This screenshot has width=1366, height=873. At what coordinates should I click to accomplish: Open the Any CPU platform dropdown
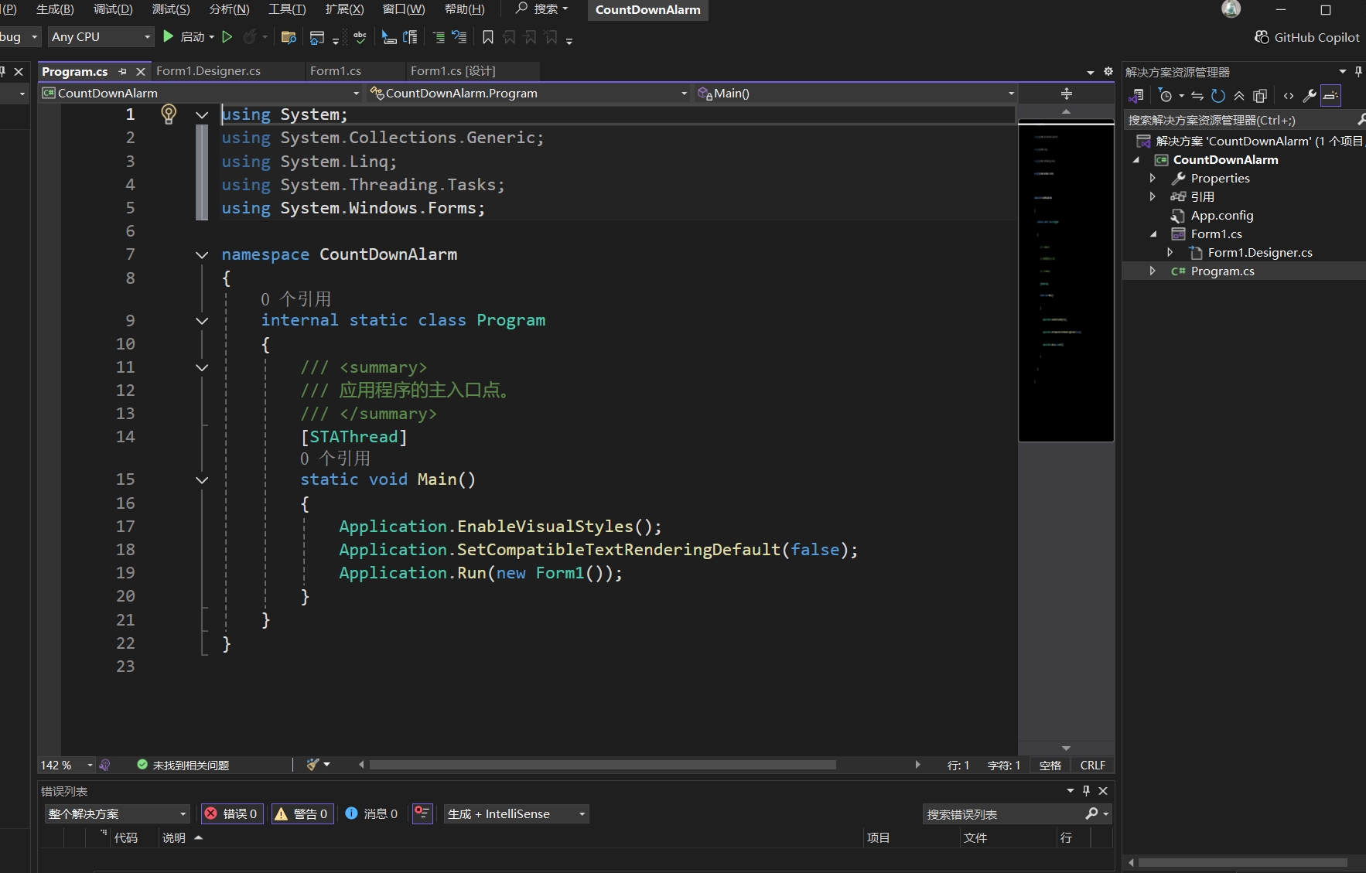101,36
